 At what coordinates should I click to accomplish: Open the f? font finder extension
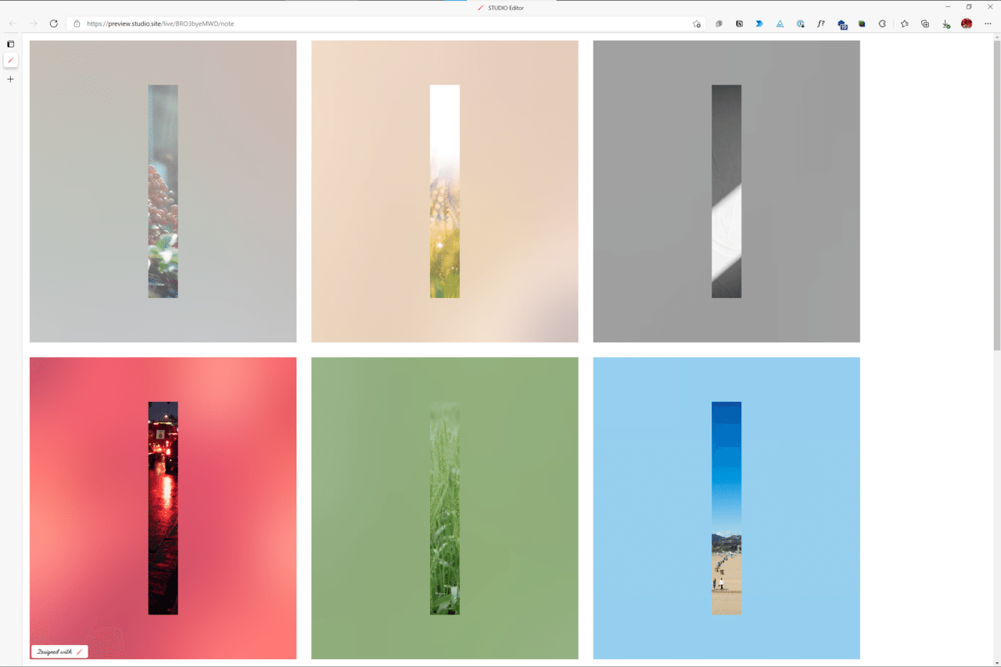821,23
